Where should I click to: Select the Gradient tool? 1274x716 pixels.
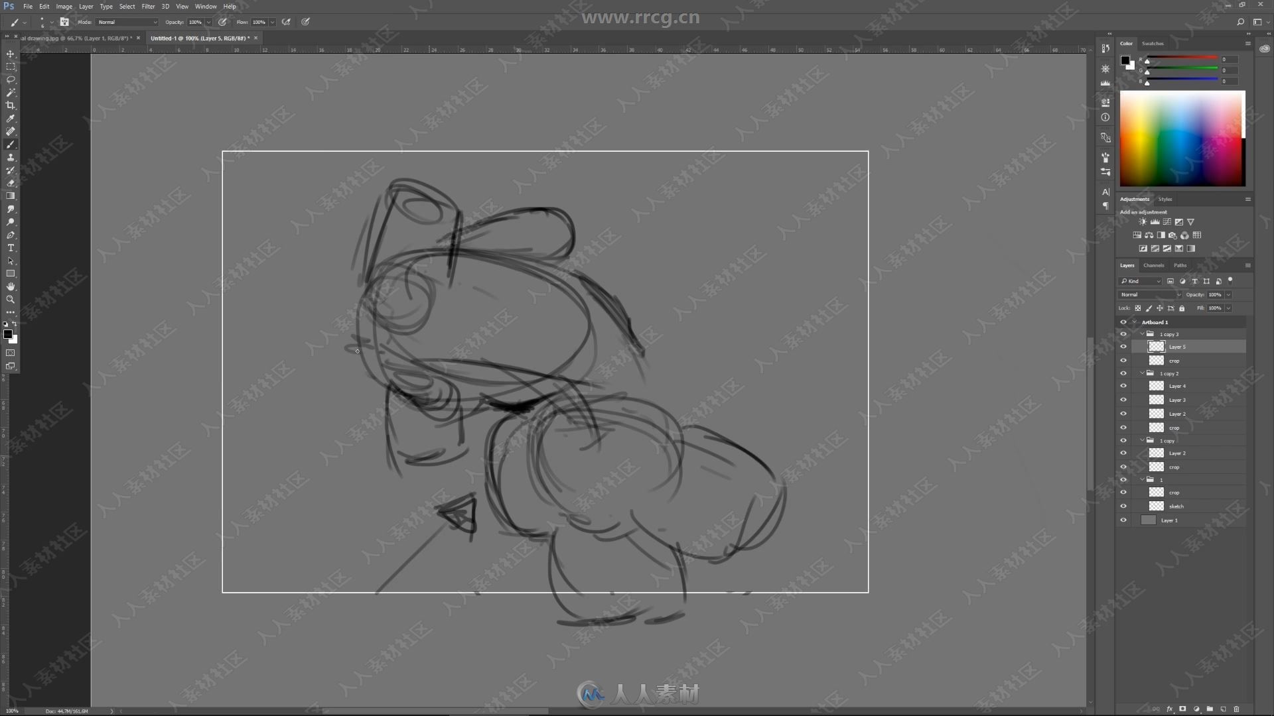11,196
